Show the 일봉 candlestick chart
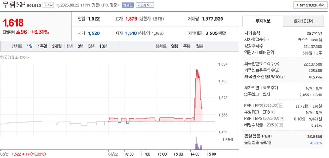 pyautogui.click(x=174, y=46)
